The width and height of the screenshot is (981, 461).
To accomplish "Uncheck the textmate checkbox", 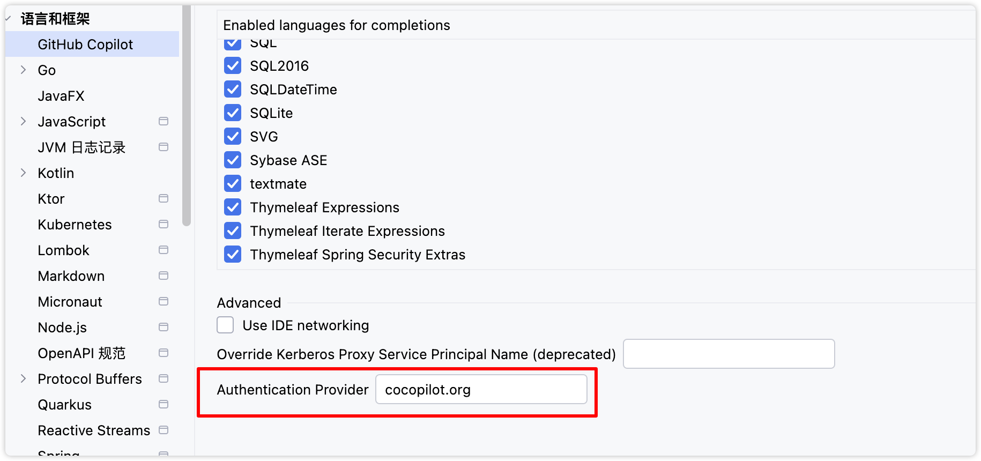I will coord(233,183).
